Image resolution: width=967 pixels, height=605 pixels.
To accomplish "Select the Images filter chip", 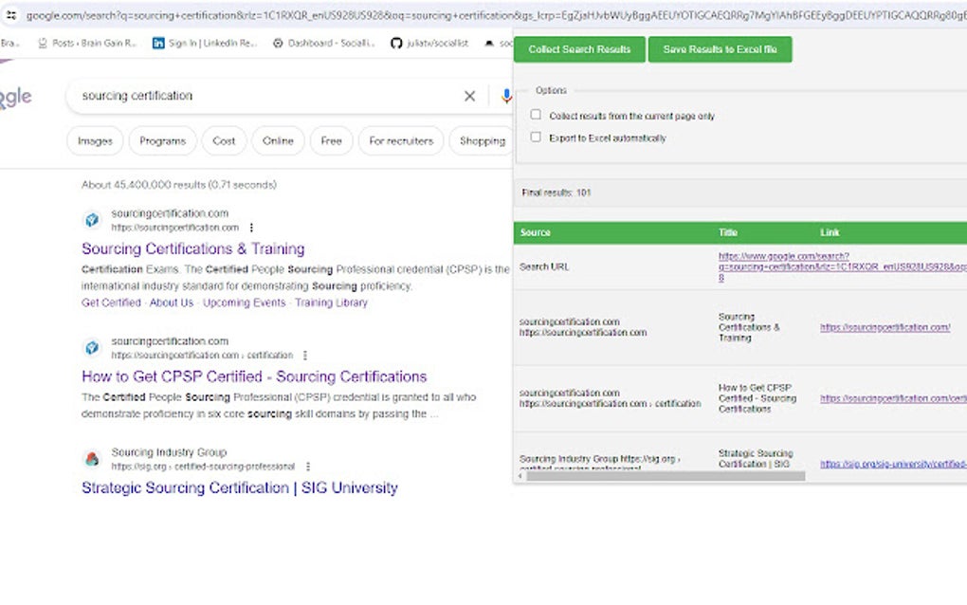I will (x=95, y=140).
